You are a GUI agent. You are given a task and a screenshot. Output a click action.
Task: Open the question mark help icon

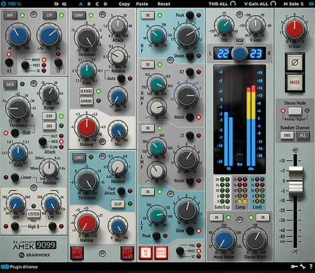[x=311, y=267]
